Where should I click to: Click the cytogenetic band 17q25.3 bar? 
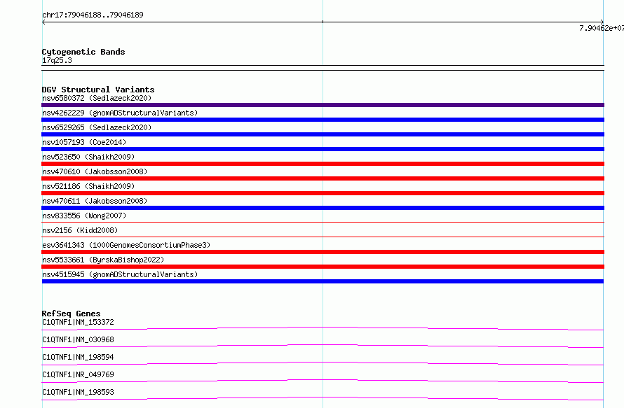[x=323, y=68]
